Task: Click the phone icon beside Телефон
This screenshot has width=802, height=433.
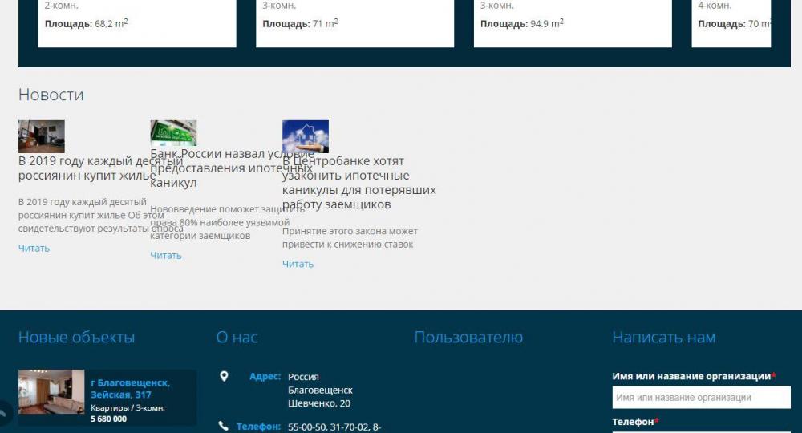Action: pyautogui.click(x=224, y=427)
